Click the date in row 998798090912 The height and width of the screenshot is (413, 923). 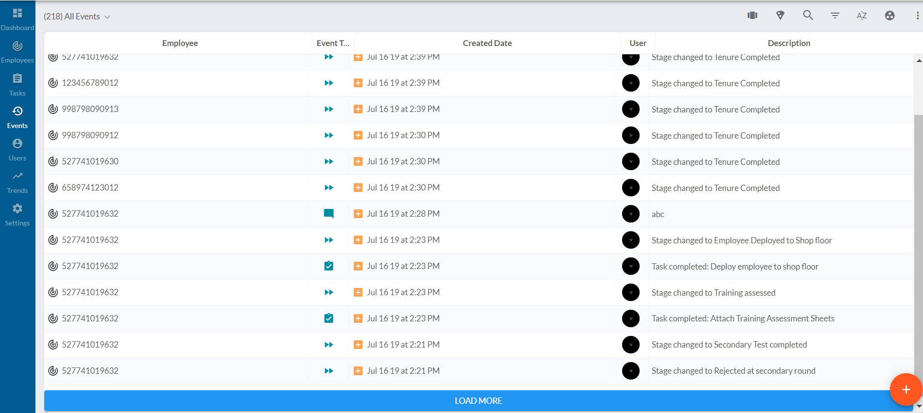pos(403,135)
